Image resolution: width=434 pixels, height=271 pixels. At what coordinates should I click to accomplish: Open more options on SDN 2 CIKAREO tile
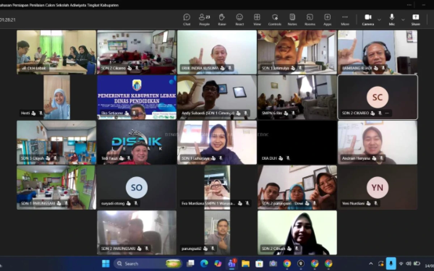tap(387, 113)
